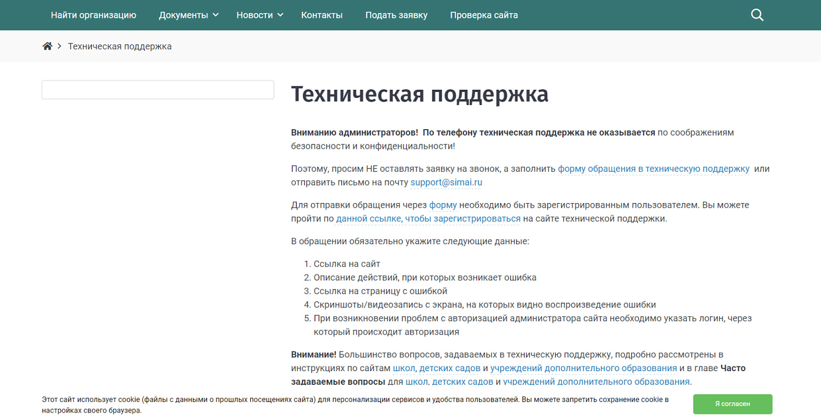
Task: Click the support@simai.ru email link
Action: click(x=446, y=183)
